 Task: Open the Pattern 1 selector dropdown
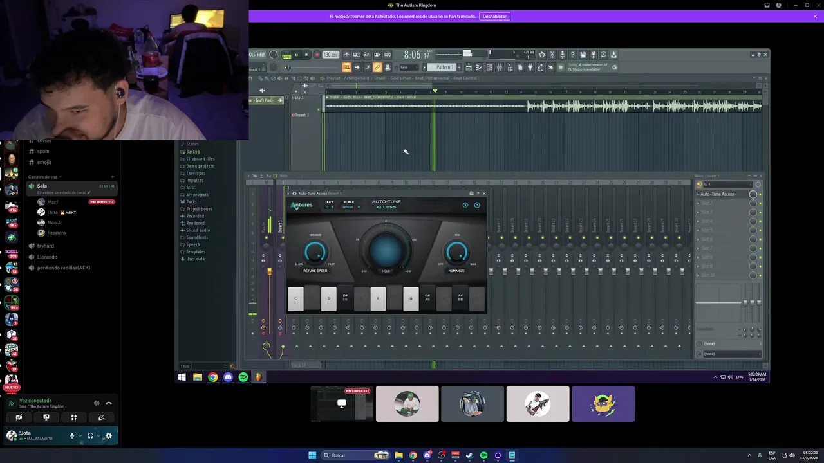tap(445, 68)
